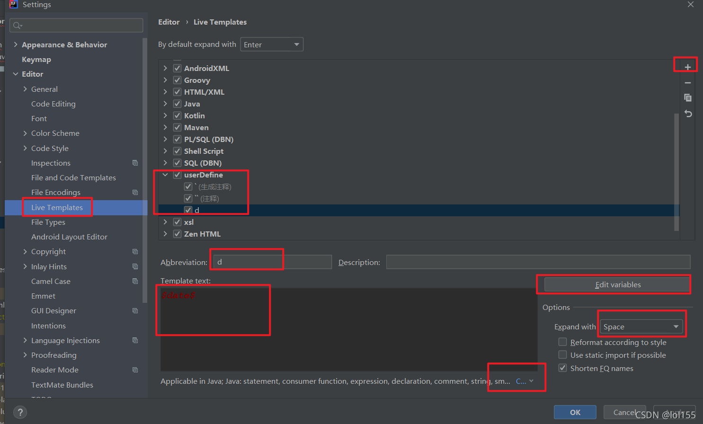The height and width of the screenshot is (424, 703).
Task: Close the Settings dialog window
Action: tap(691, 4)
